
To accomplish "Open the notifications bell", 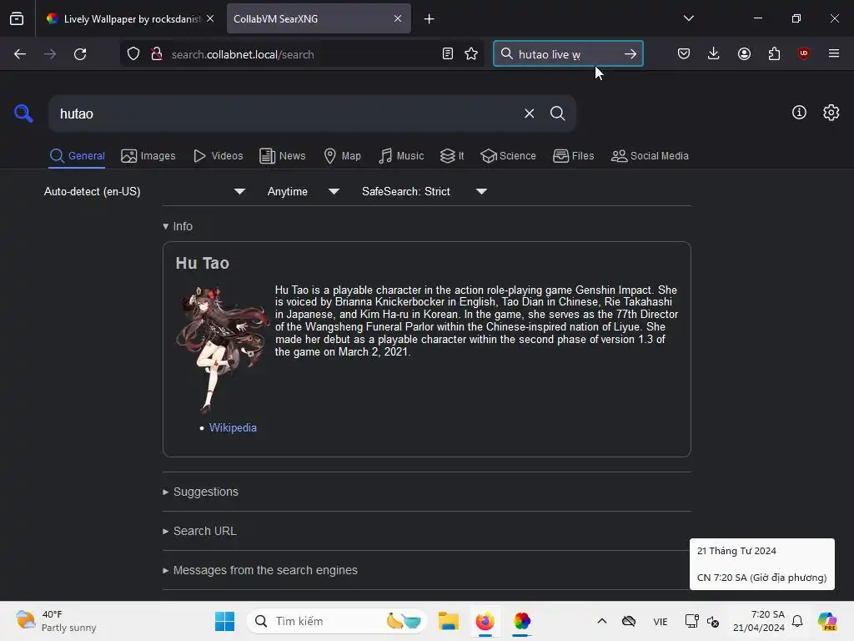I will click(x=797, y=621).
